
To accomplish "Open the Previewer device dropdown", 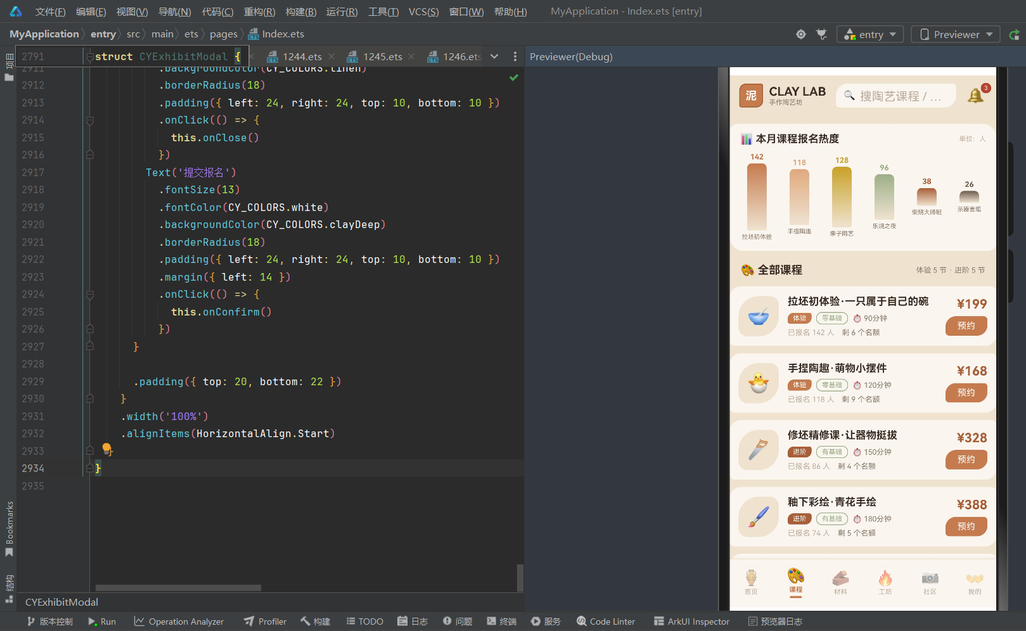I will [x=956, y=34].
